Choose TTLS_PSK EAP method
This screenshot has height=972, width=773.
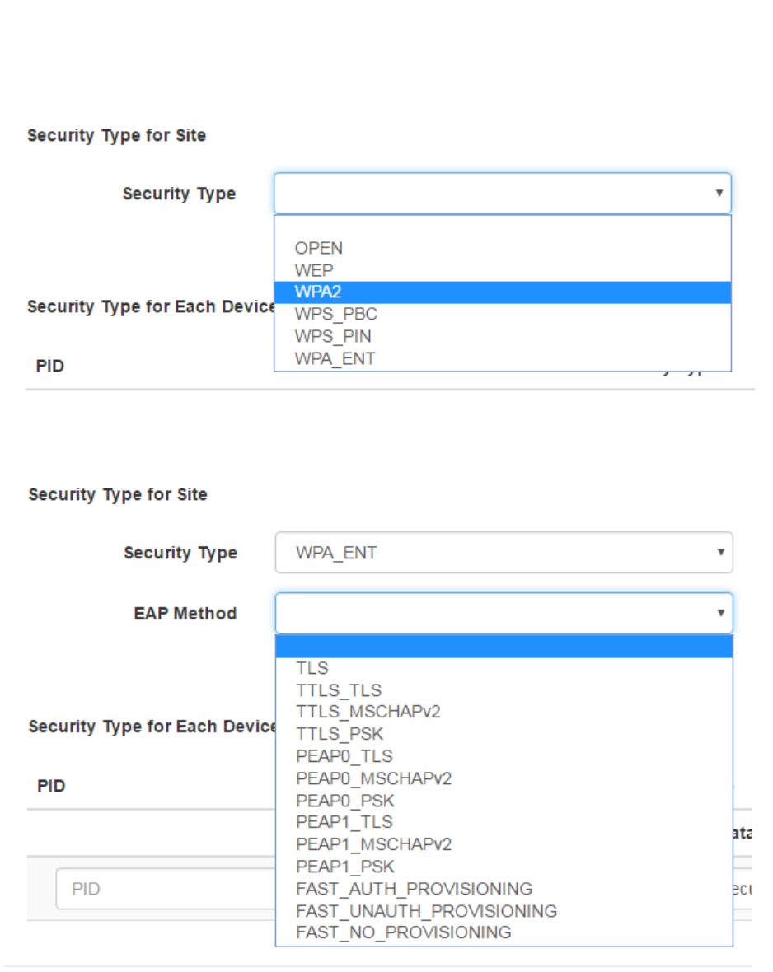click(x=504, y=734)
